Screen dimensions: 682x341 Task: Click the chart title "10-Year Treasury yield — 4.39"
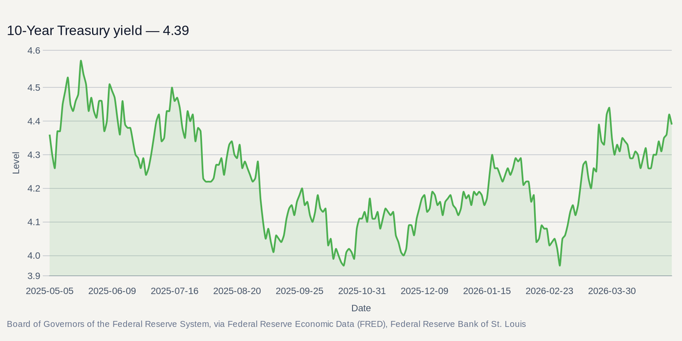(x=98, y=31)
